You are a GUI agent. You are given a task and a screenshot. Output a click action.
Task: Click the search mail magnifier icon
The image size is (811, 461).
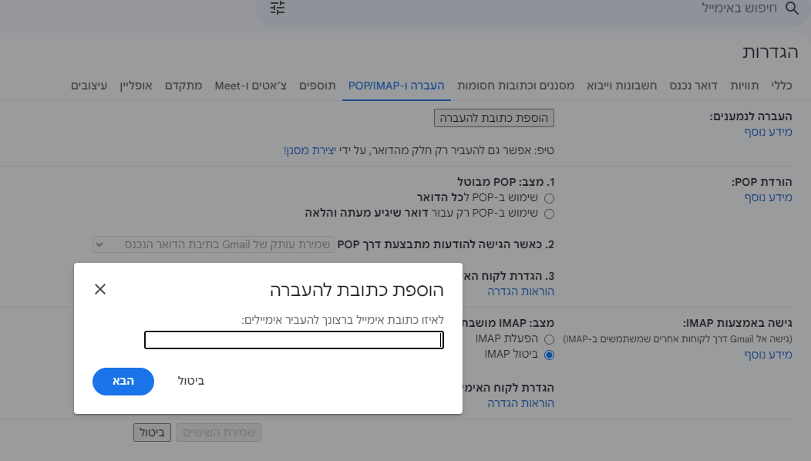pos(792,8)
